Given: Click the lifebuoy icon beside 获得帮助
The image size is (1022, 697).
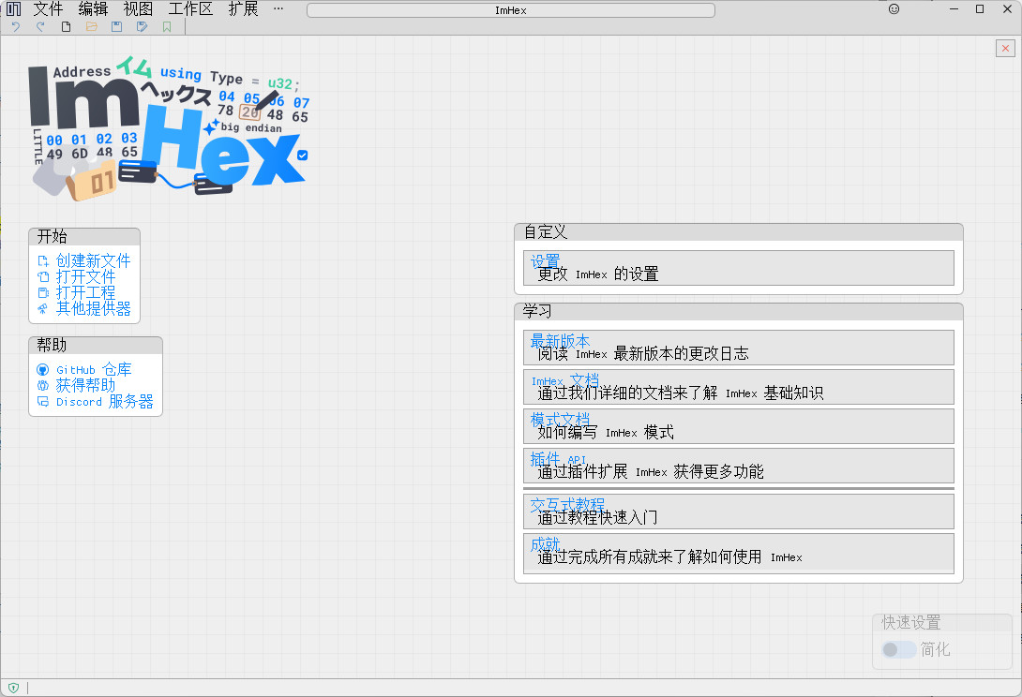Looking at the screenshot, I should click(43, 386).
